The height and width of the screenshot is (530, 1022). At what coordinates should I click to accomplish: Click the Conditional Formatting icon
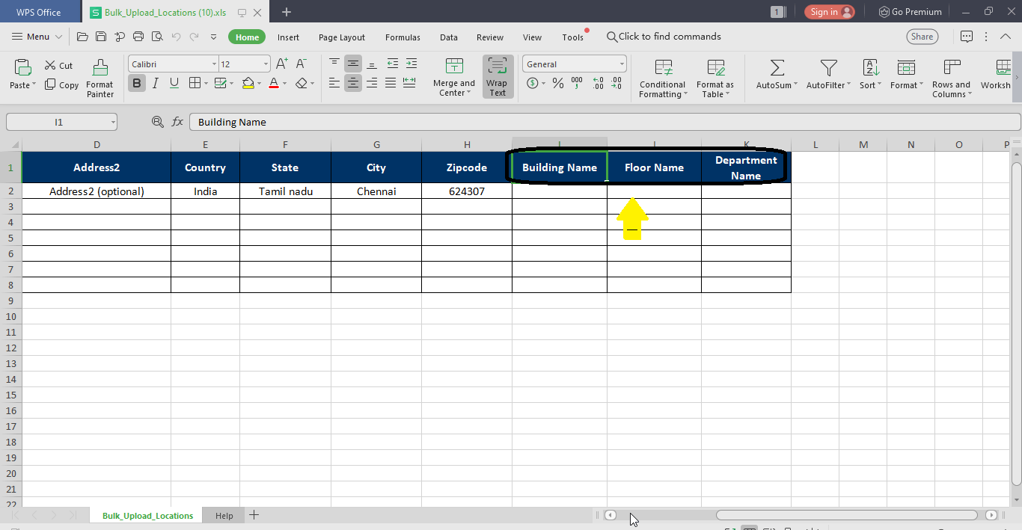click(663, 68)
